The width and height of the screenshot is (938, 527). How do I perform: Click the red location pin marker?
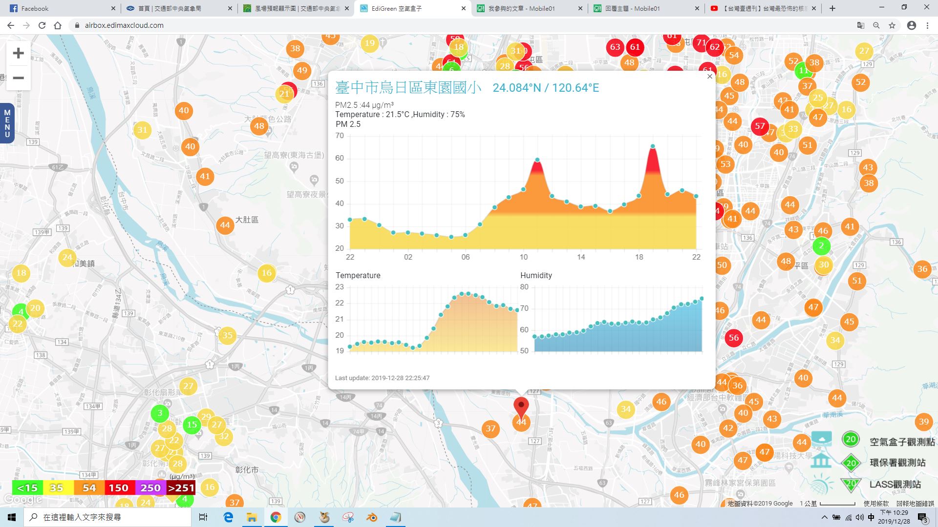(x=521, y=408)
